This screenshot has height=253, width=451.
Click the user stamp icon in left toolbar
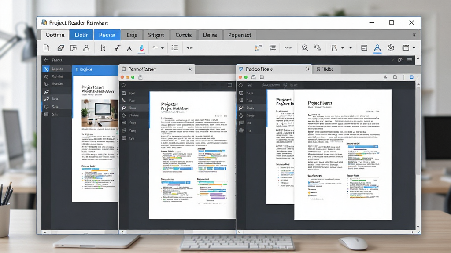[x=86, y=48]
